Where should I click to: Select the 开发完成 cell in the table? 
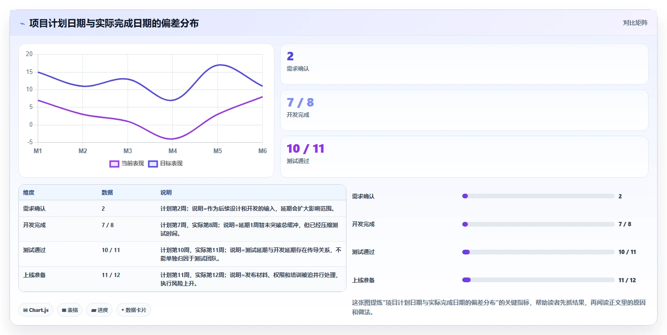34,225
